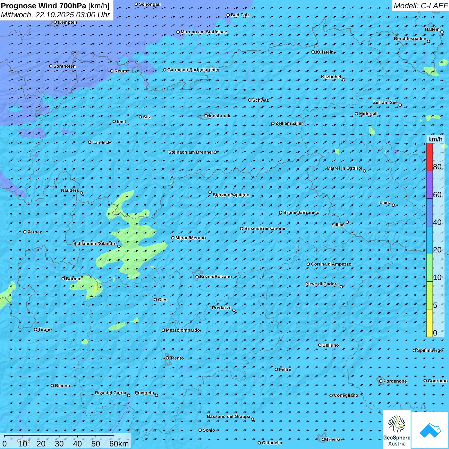Viewport: 449px width, 449px height.
Task: Click the 'km/h' legend heading
Action: click(x=435, y=139)
